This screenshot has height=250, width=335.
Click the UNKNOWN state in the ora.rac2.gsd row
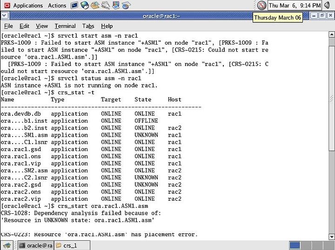point(146,184)
